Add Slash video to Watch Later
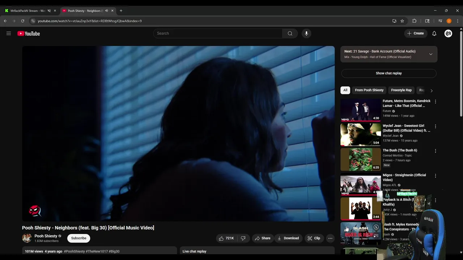 (x=376, y=227)
